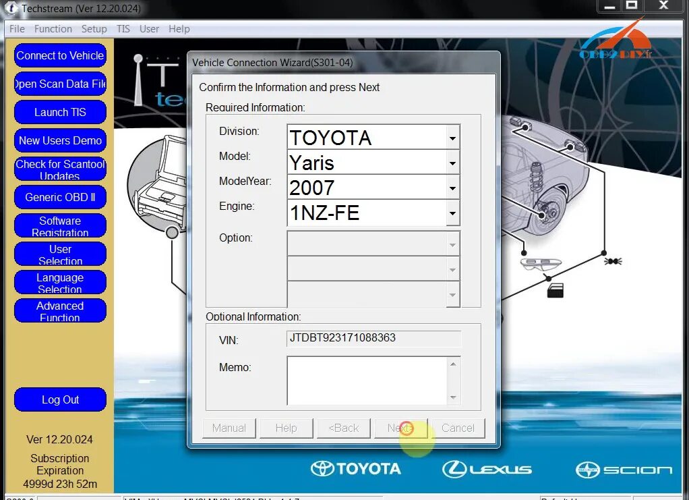Screen dimensions: 689x500
Task: Click the 1NZ-FE engine combo box
Action: (373, 213)
